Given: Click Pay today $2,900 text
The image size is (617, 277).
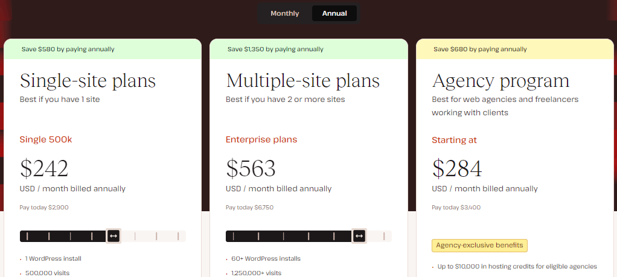Looking at the screenshot, I should pyautogui.click(x=44, y=208).
